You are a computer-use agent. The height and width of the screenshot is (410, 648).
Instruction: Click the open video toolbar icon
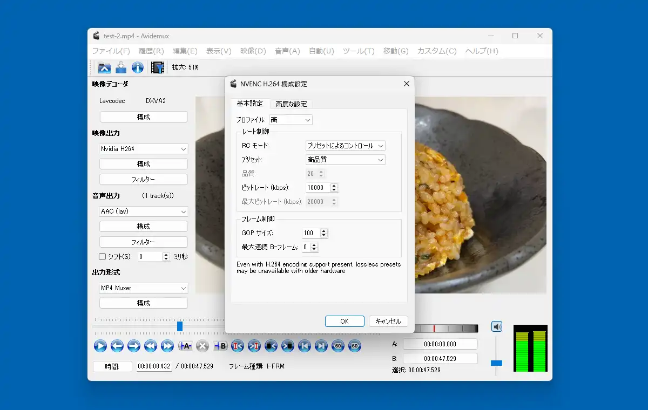(x=104, y=67)
